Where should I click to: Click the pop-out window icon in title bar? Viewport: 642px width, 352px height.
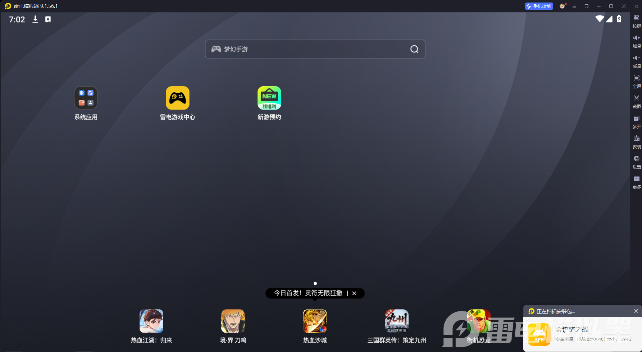(x=587, y=6)
